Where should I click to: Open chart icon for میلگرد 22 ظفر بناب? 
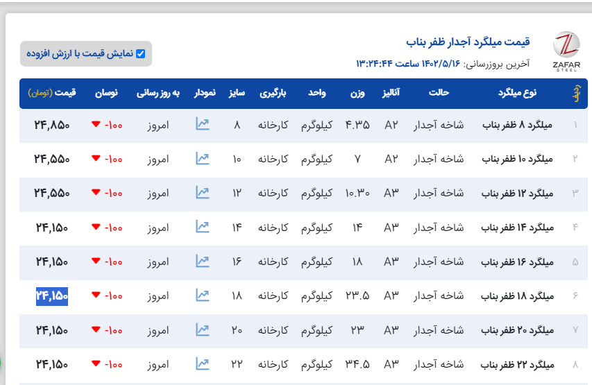coord(203,363)
